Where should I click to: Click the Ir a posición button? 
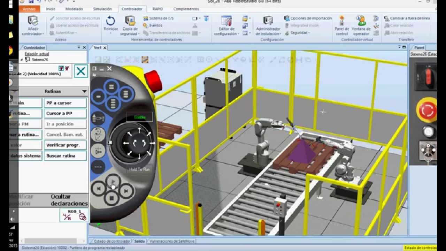(x=65, y=124)
